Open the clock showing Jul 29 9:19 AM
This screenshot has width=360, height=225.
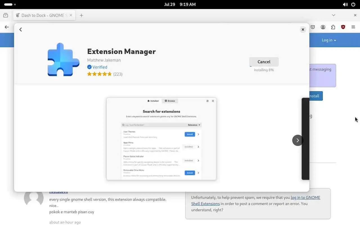tap(180, 4)
